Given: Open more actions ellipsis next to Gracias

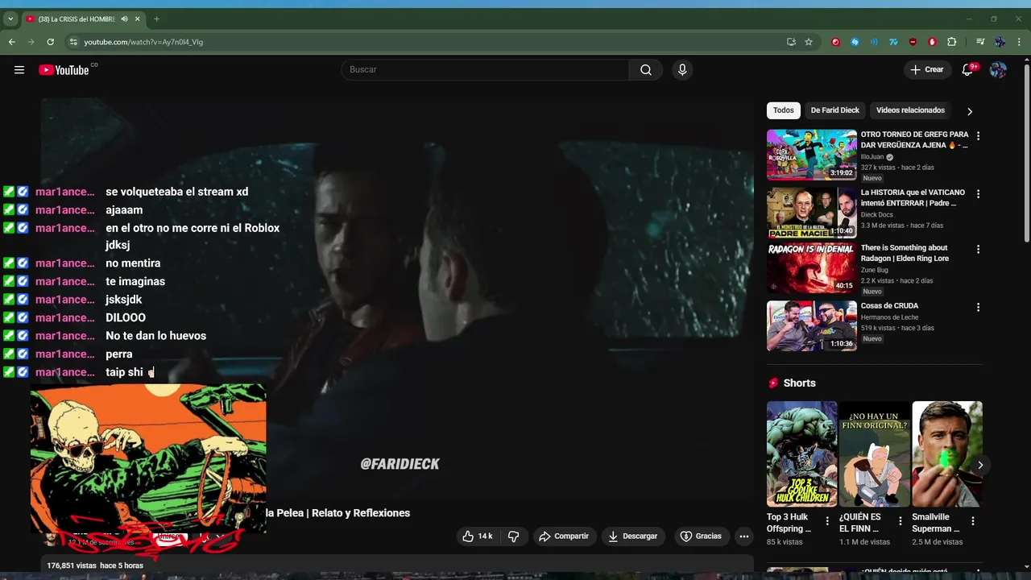Looking at the screenshot, I should point(744,536).
